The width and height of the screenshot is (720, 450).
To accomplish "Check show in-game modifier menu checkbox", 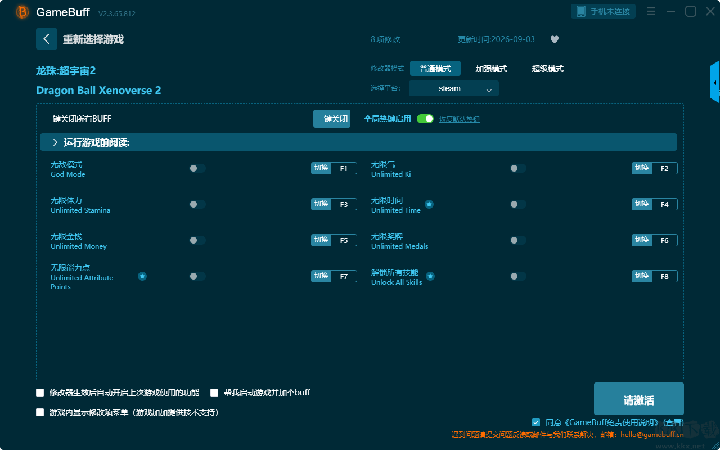I will pos(40,412).
